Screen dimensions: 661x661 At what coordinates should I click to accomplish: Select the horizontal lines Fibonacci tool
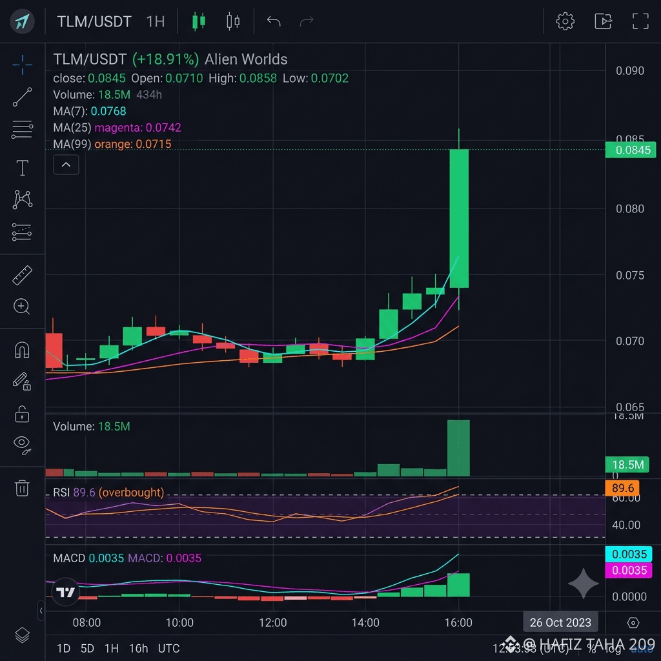point(22,129)
